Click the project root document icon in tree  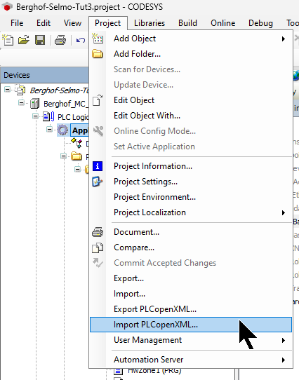[20, 90]
